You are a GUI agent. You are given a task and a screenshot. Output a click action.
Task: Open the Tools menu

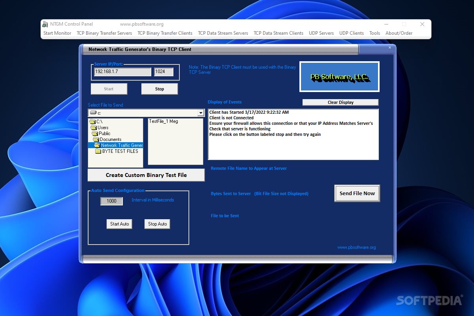click(375, 33)
